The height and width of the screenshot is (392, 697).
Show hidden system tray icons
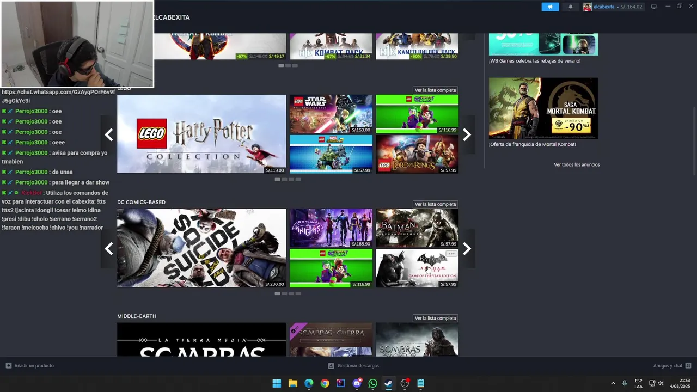tap(613, 383)
